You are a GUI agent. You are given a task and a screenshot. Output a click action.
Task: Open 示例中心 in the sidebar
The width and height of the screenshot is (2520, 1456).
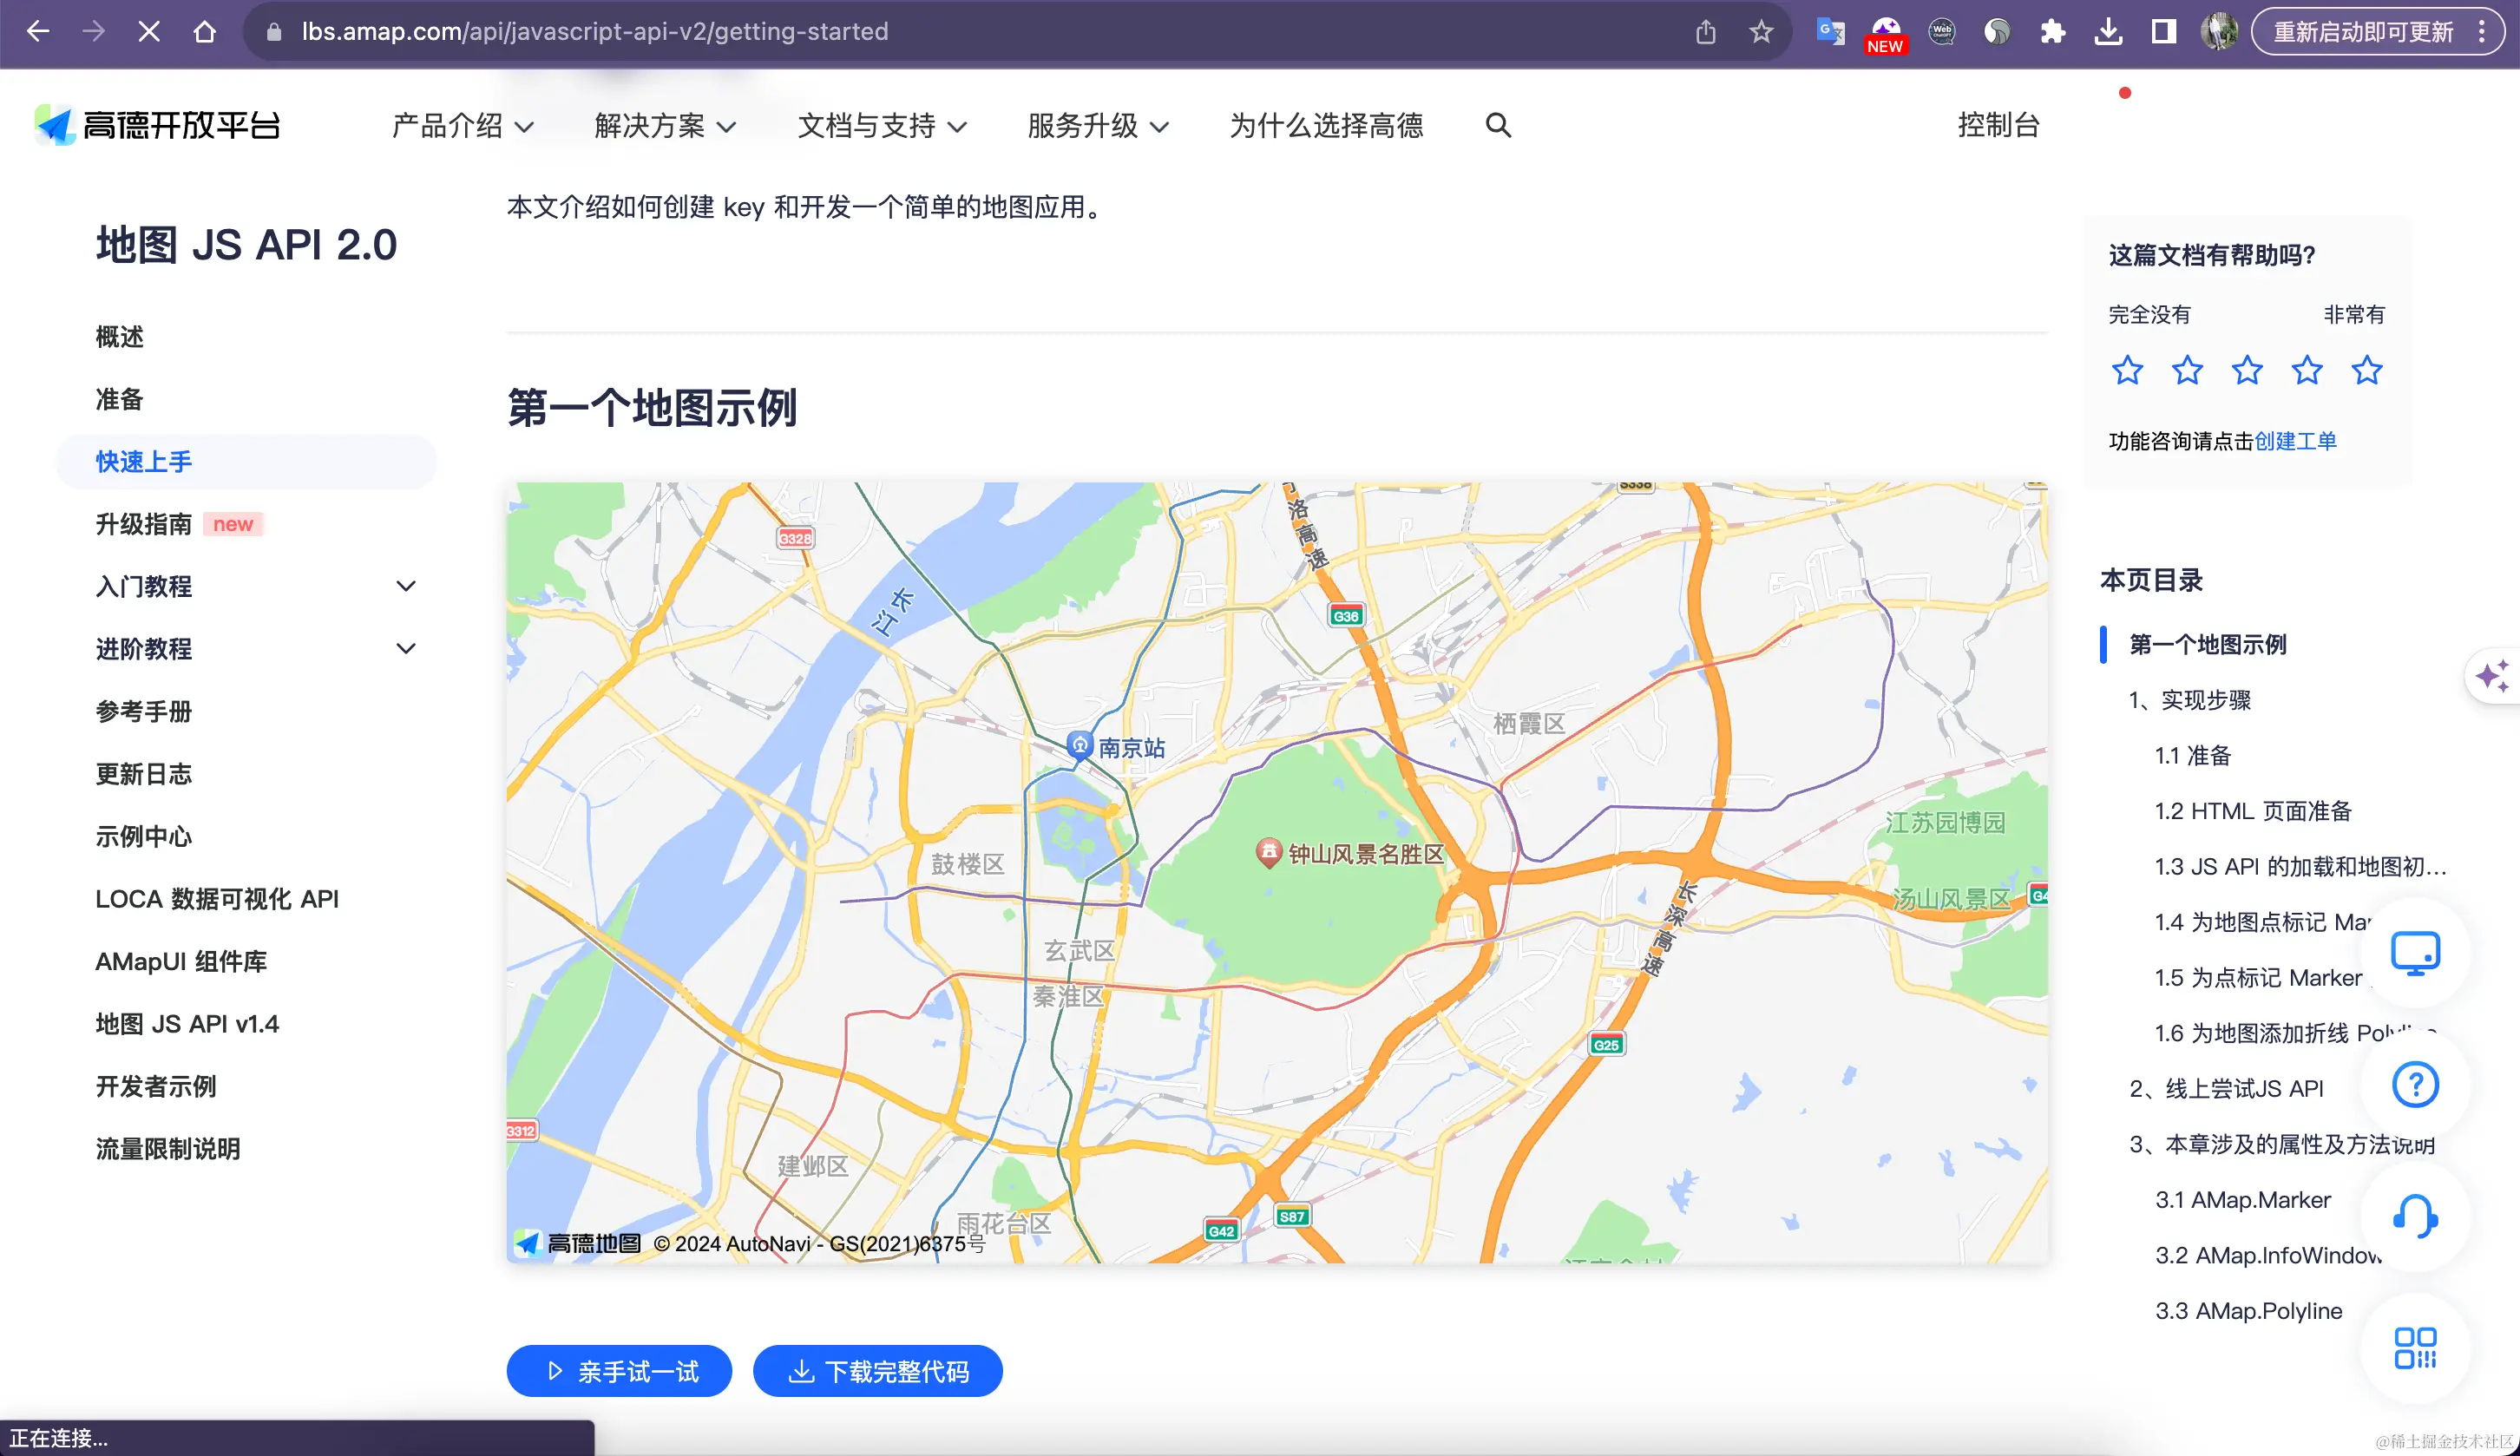(144, 837)
